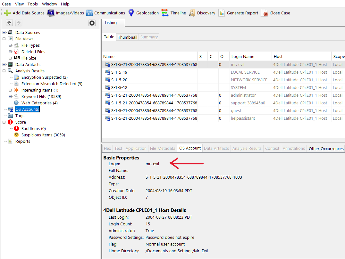Image resolution: width=345 pixels, height=259 pixels.
Task: Expand the Keyword Hits node
Action: pos(10,96)
